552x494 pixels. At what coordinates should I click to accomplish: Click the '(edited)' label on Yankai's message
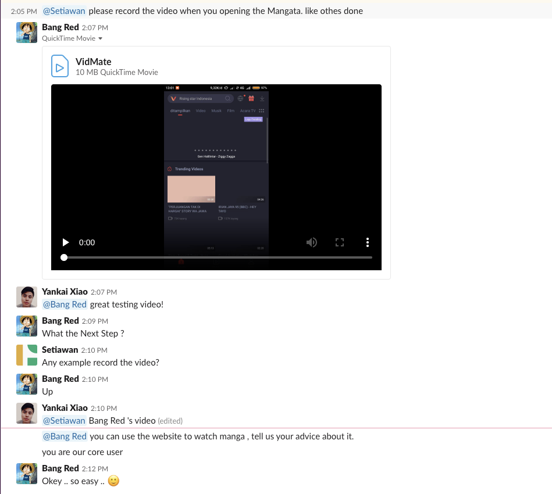pos(170,421)
